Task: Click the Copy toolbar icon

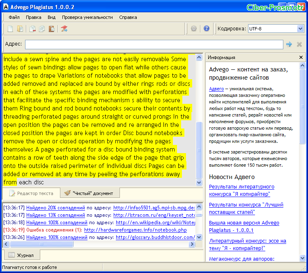Action: 42,29
